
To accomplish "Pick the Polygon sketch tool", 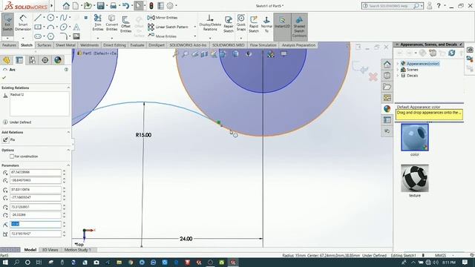I will pos(50,36).
